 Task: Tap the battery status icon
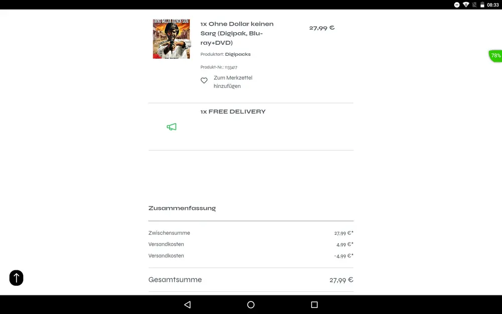(x=482, y=5)
